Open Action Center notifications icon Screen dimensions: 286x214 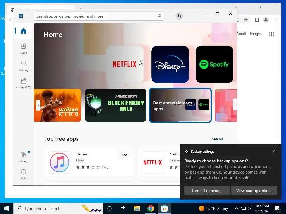point(277,208)
